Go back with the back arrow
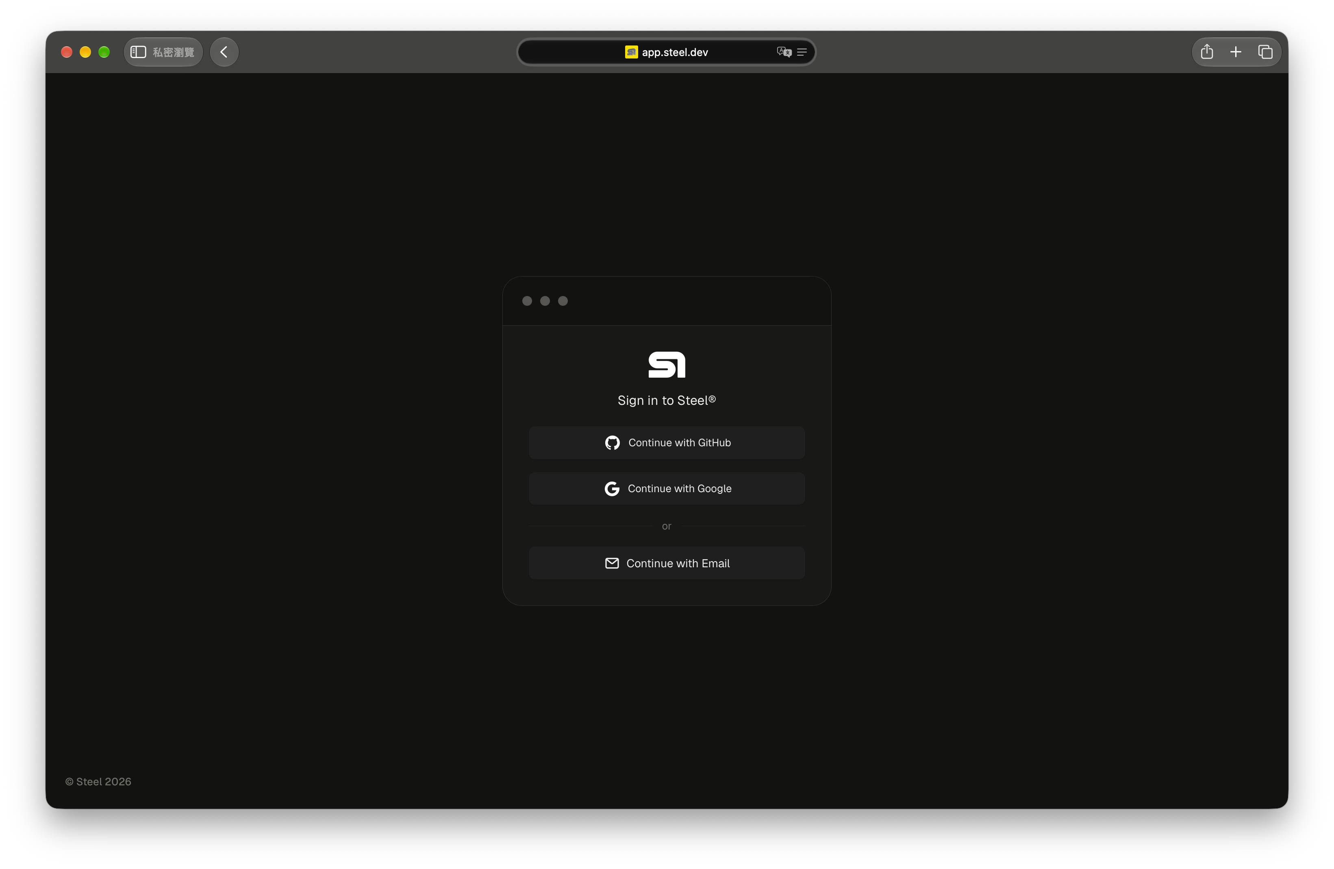1334x869 pixels. point(224,52)
